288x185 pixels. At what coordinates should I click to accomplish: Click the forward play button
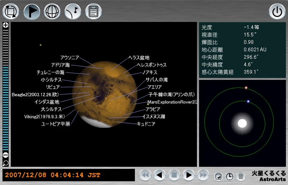[189, 175]
